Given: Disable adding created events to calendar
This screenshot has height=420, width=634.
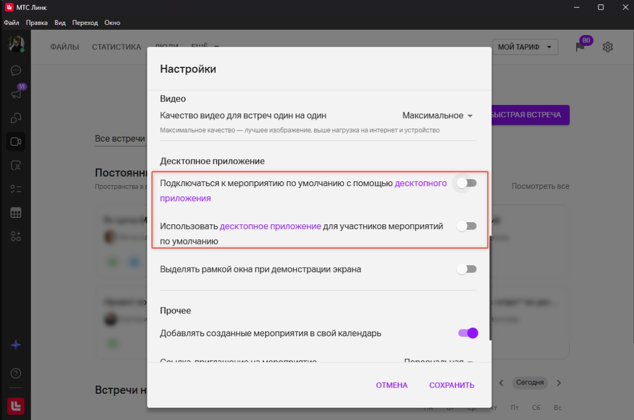Looking at the screenshot, I should coord(468,333).
